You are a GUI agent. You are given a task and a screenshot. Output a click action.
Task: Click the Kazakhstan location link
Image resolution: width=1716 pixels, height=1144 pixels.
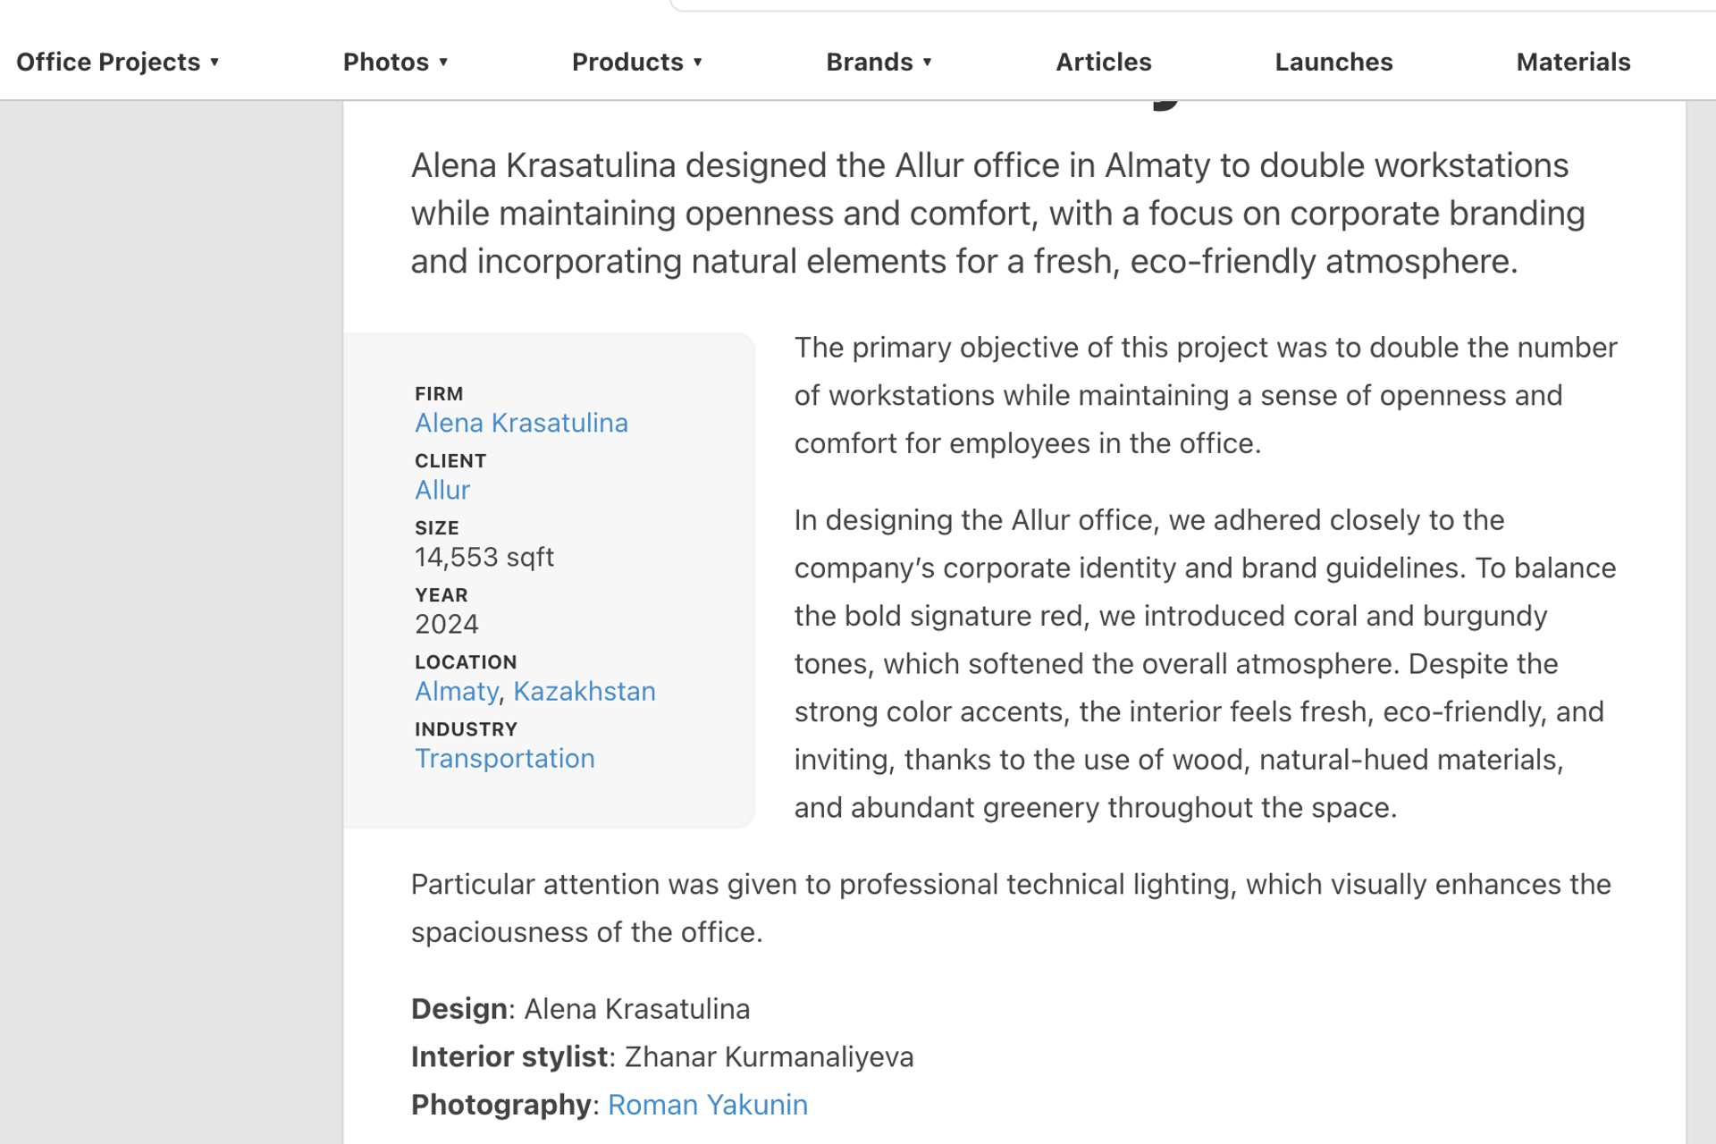(585, 691)
